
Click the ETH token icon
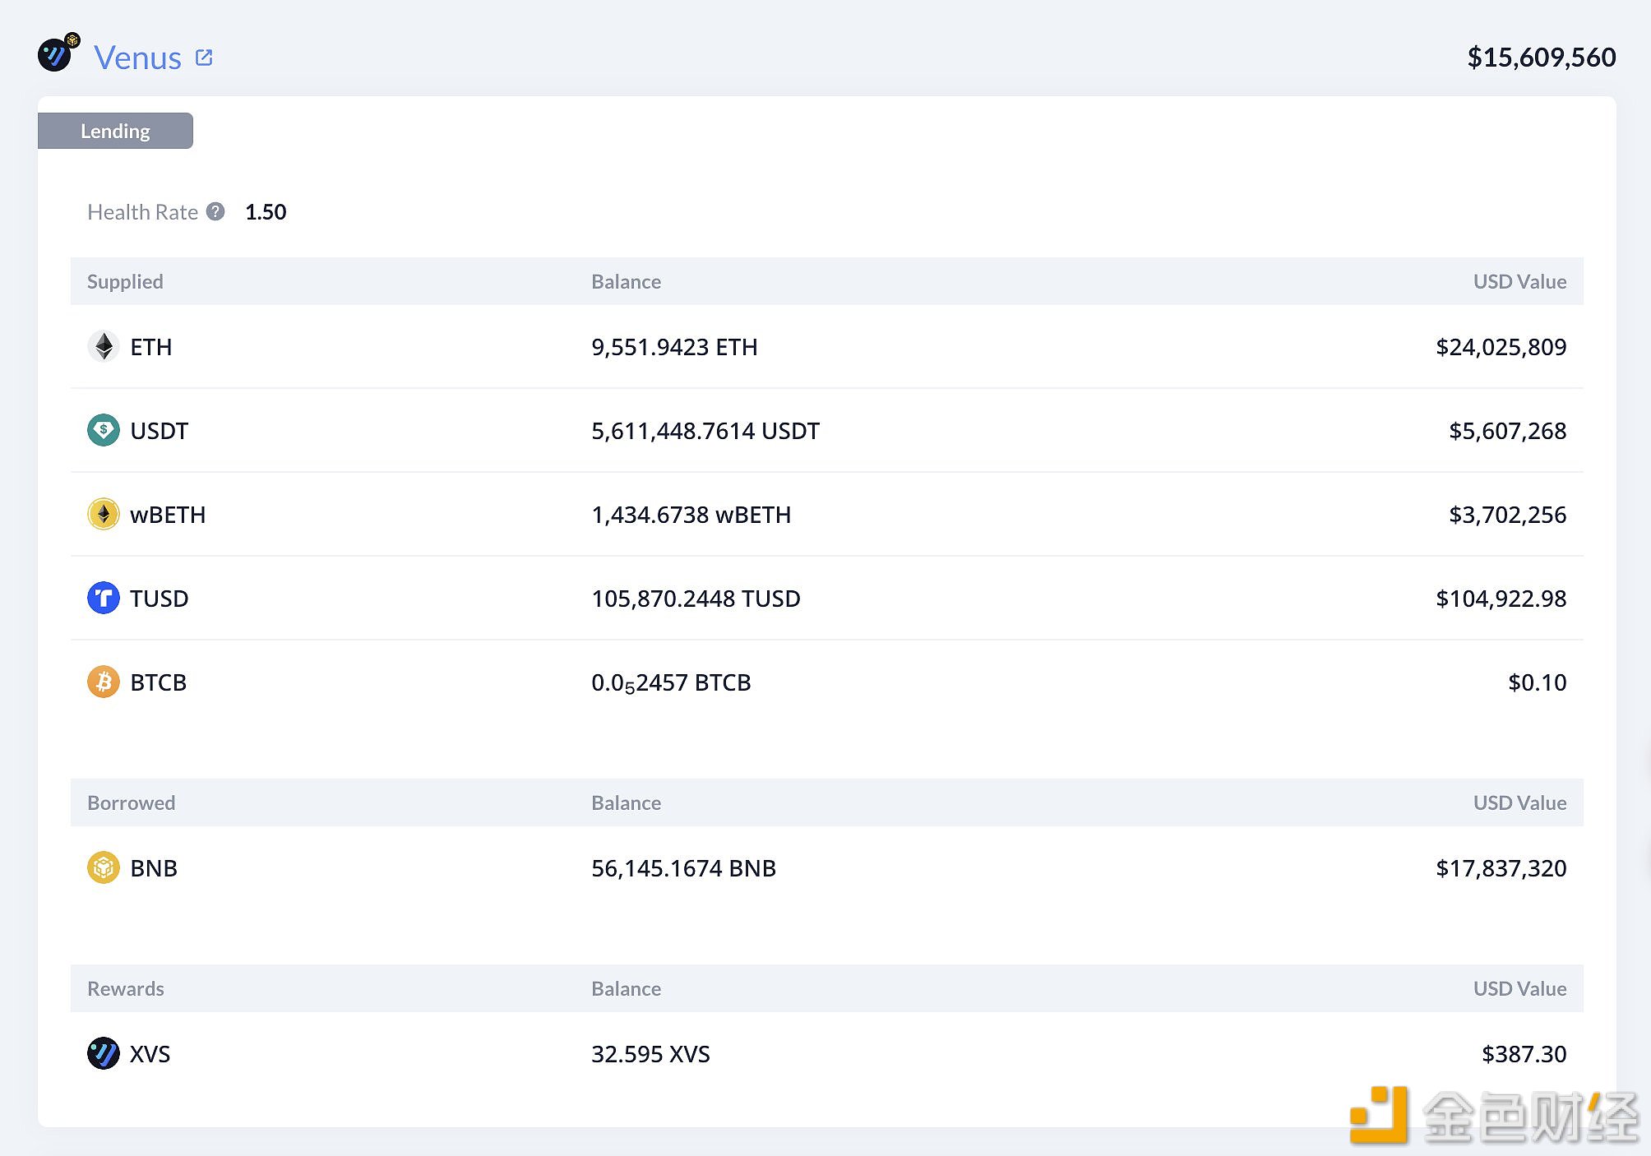pos(104,346)
